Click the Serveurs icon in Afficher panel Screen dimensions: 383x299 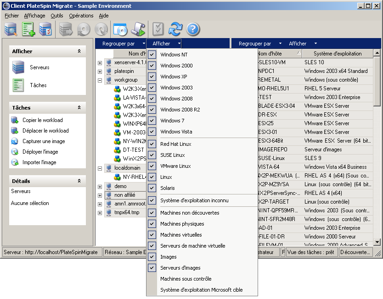click(x=18, y=67)
